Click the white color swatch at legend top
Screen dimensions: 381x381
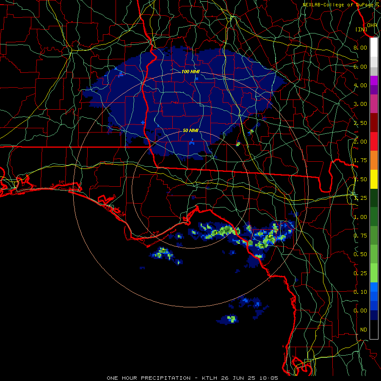point(374,47)
